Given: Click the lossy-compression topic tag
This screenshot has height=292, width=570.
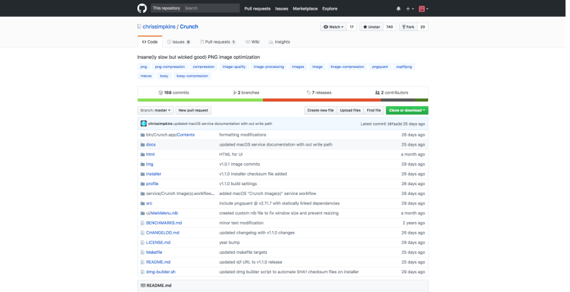Looking at the screenshot, I should coord(192,76).
